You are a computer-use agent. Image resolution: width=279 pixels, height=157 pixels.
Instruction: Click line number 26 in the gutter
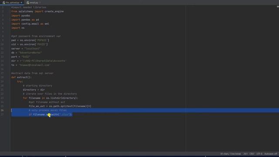[x=2, y=110]
